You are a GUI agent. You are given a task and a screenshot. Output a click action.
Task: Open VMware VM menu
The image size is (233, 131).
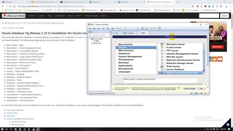tap(103, 28)
